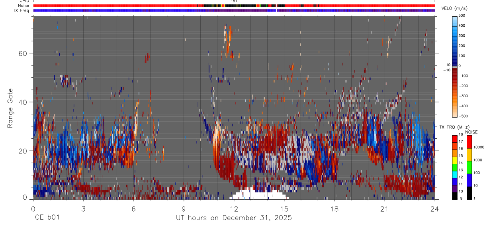Click the green swatch in NOISE legend

point(469,167)
